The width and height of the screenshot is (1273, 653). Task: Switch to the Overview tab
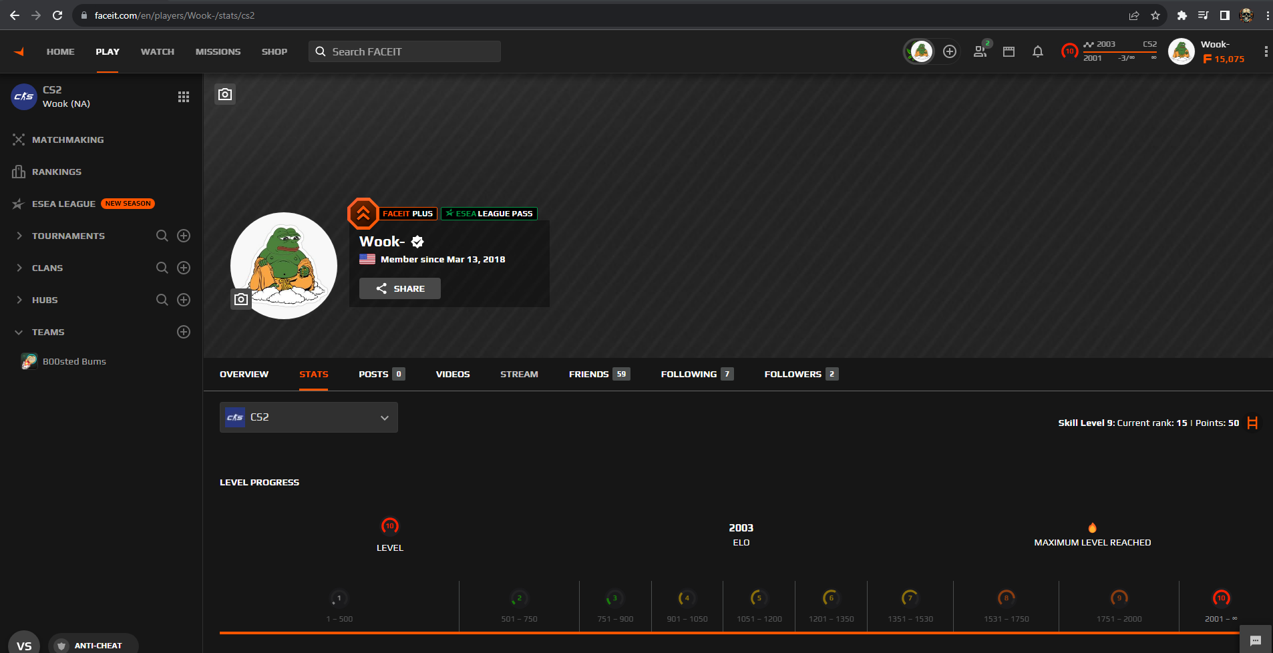point(244,374)
